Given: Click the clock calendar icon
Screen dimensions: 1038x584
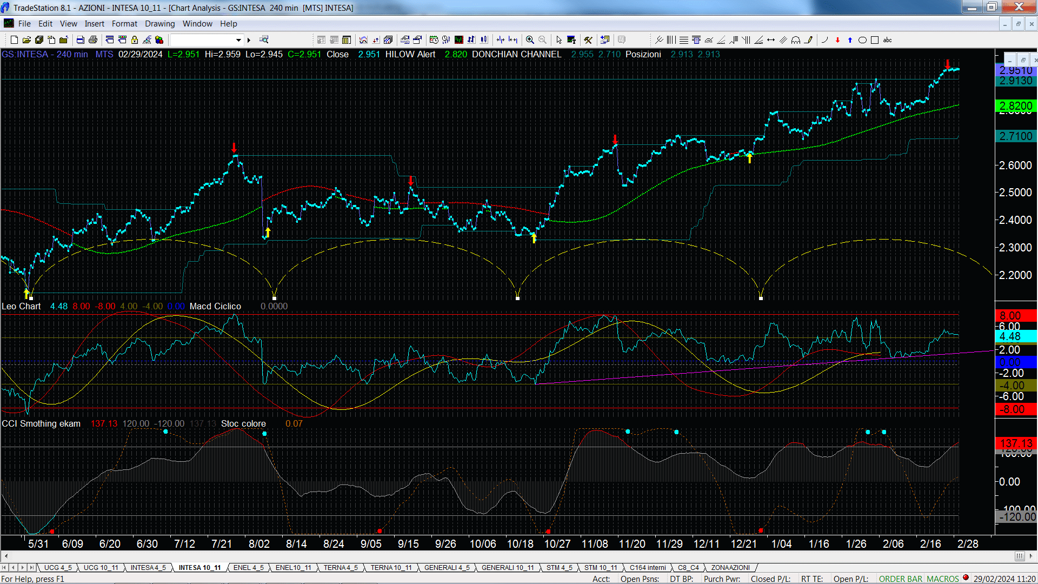Looking at the screenshot, I should click(x=434, y=40).
